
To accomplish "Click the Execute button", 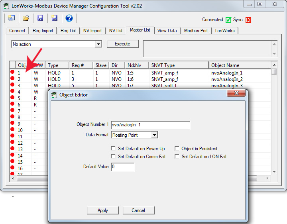I will (x=122, y=44).
